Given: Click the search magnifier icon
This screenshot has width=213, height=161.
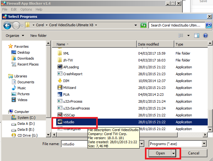Looking at the screenshot, I should (x=209, y=25).
